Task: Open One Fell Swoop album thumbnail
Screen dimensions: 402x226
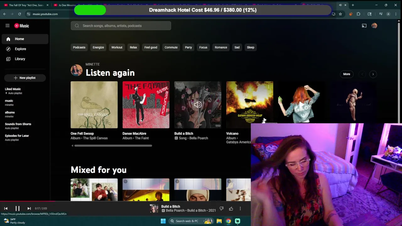Action: click(94, 105)
